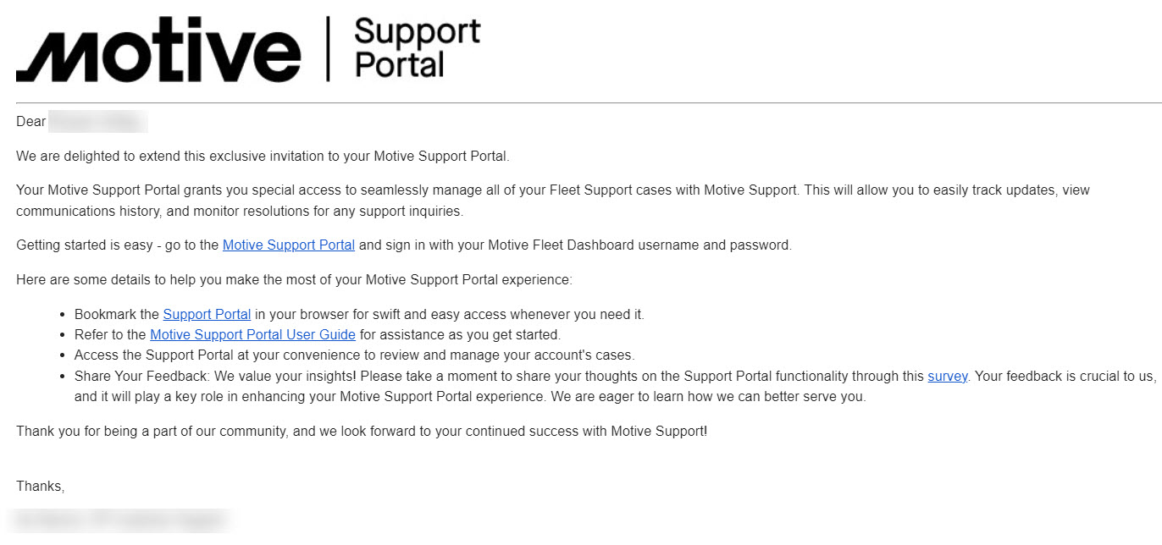Click the exclusive invitation opening sentence
The height and width of the screenshot is (545, 1162).
coord(263,157)
